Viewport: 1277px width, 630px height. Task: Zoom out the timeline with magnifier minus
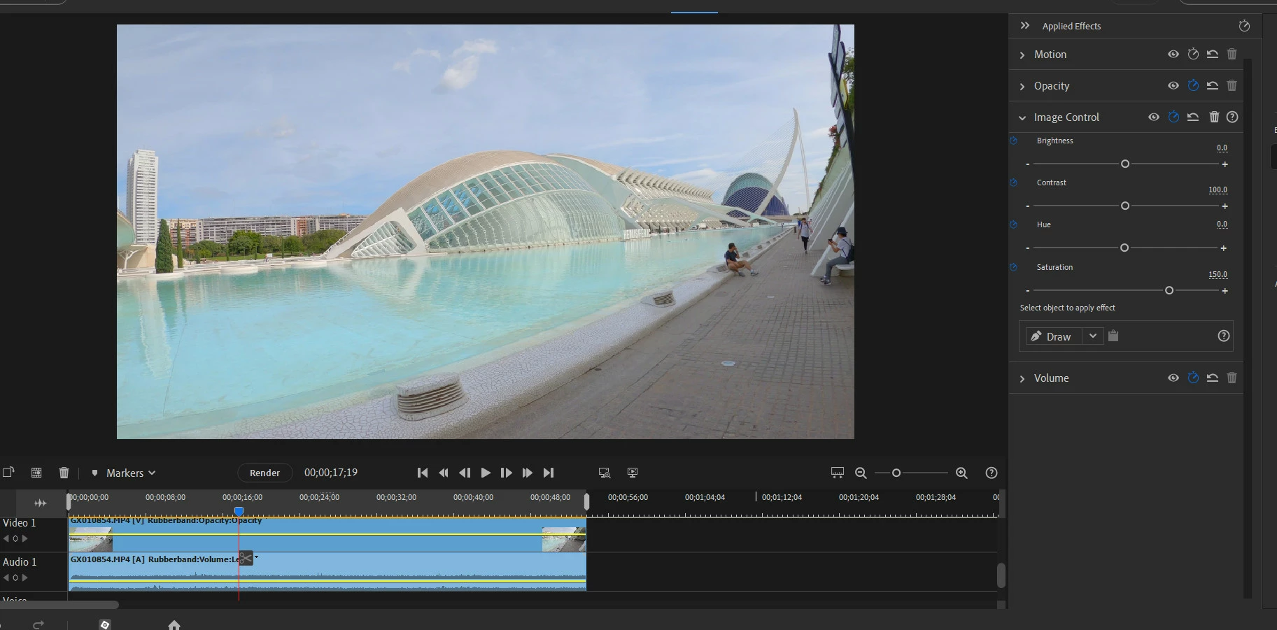[x=861, y=473]
